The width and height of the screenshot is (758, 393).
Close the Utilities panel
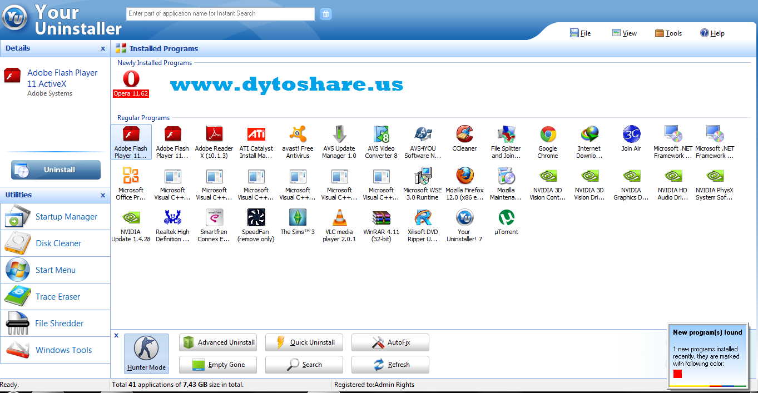103,196
